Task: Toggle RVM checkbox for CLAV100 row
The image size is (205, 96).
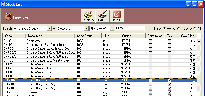Action: click(170, 88)
